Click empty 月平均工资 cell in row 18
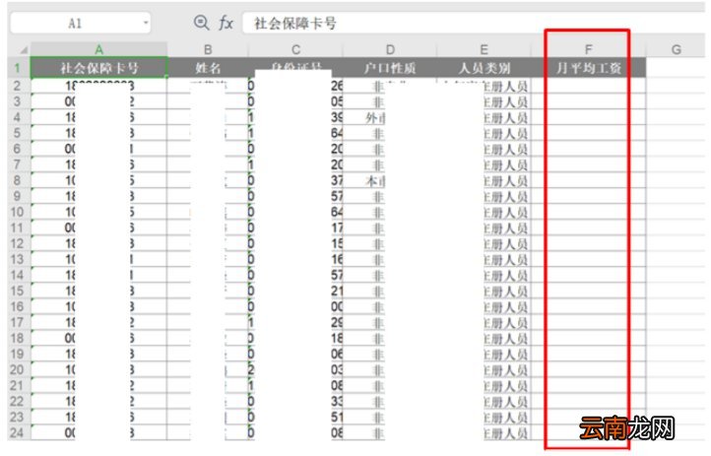 [x=588, y=338]
